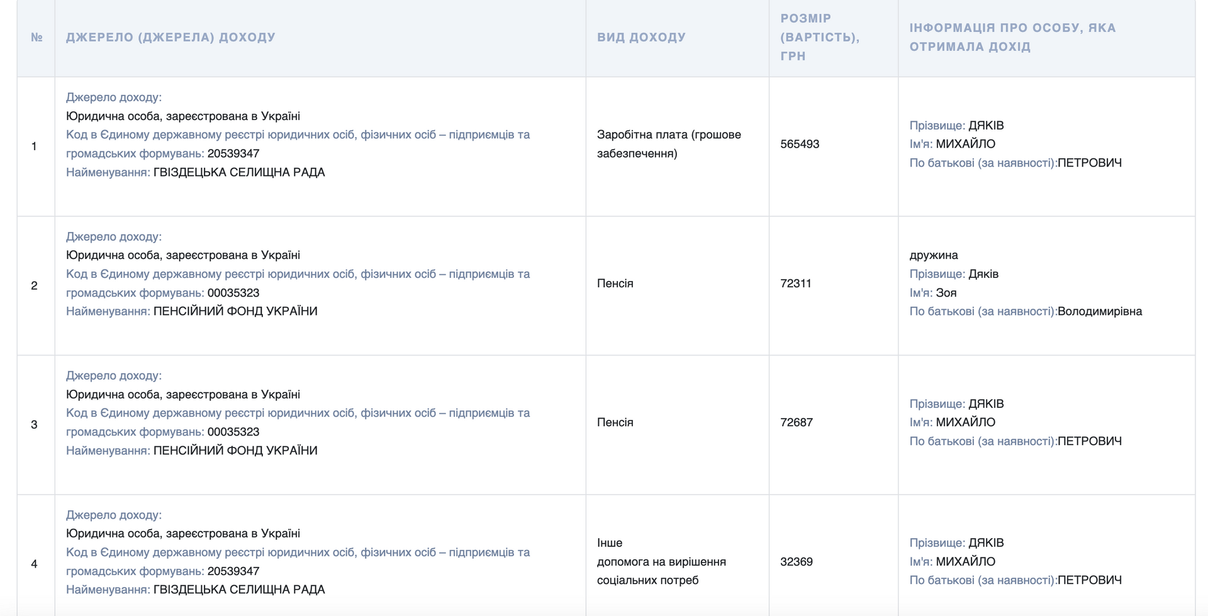
Task: Select the "Вид доходу" column header
Action: [x=641, y=38]
